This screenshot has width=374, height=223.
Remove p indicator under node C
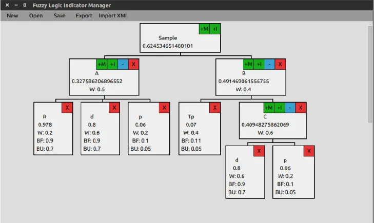tap(309, 151)
